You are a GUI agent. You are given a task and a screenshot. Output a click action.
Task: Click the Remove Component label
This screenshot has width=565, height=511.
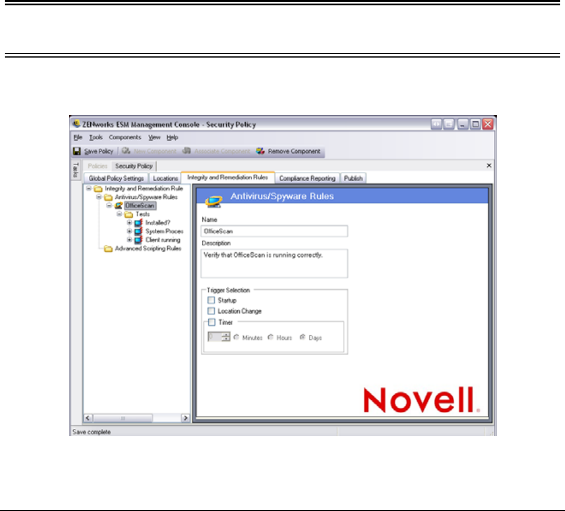[x=294, y=151]
